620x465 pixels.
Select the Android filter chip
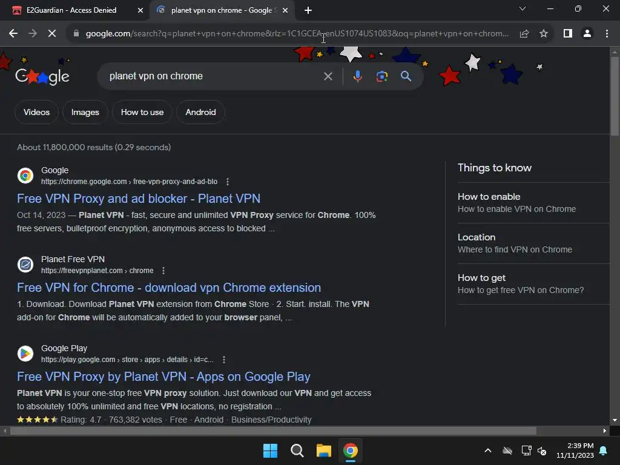point(201,112)
